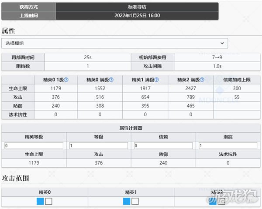Click the 攻击间隔 value 1.0s

pos(217,66)
